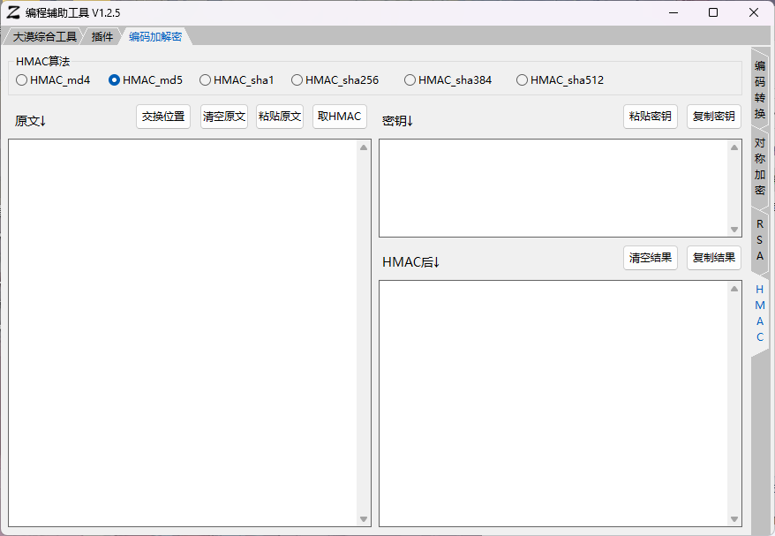
Task: Click inside the 密钥 key text box
Action: click(x=553, y=188)
